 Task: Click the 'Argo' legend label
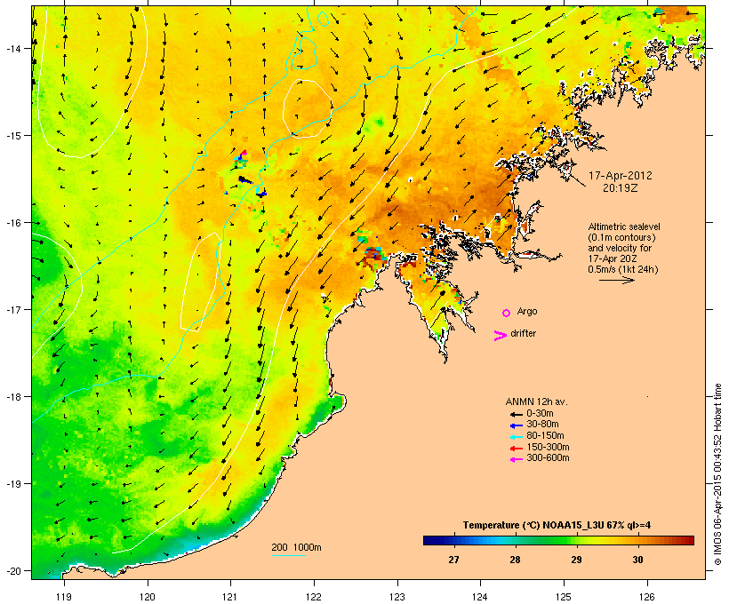point(527,311)
